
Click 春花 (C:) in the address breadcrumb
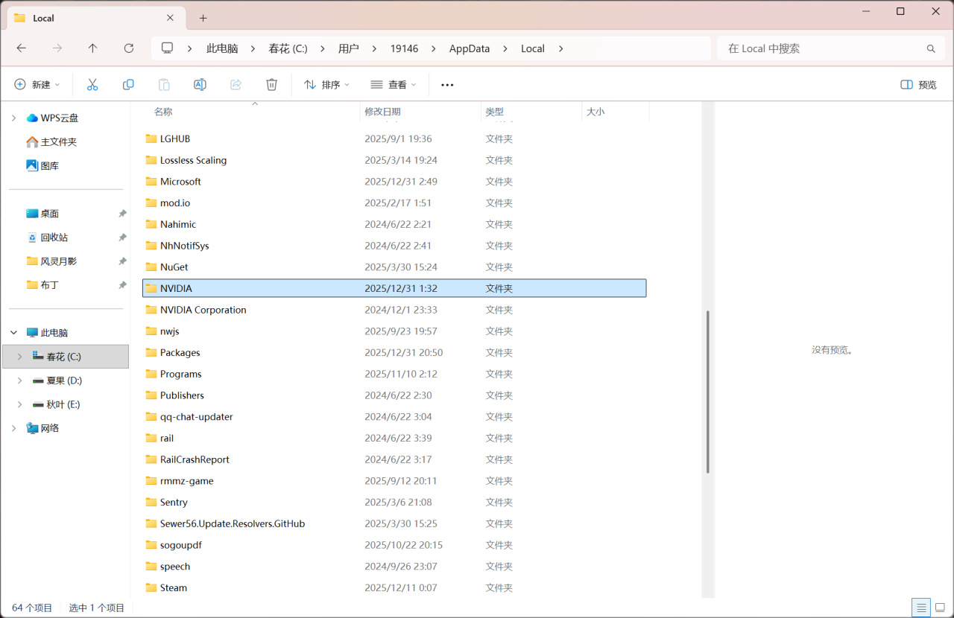[288, 48]
